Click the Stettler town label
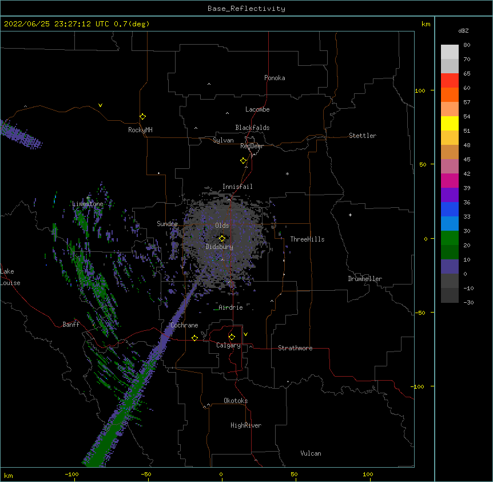Screen dimensions: 493x482 tap(363, 136)
